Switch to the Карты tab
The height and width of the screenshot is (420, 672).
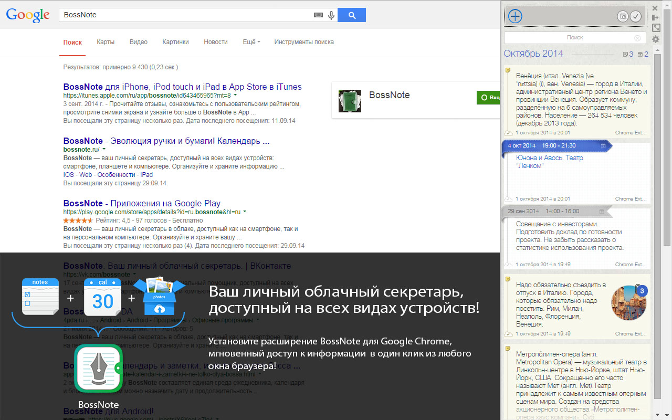[106, 42]
